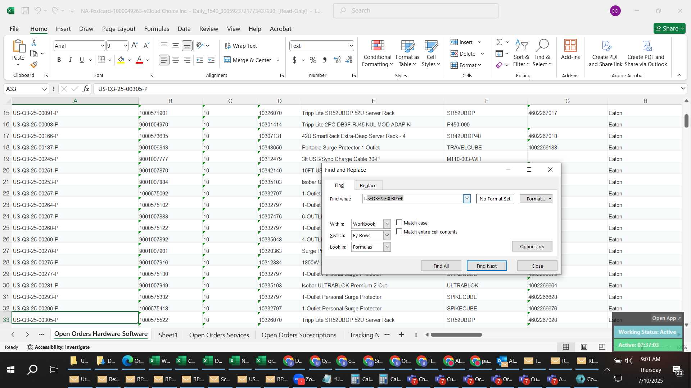The height and width of the screenshot is (388, 691).
Task: Click the Find Next button
Action: tap(487, 266)
